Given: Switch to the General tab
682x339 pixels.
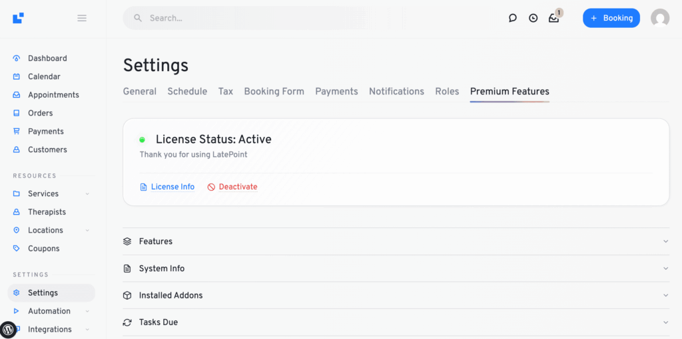Looking at the screenshot, I should coord(140,92).
